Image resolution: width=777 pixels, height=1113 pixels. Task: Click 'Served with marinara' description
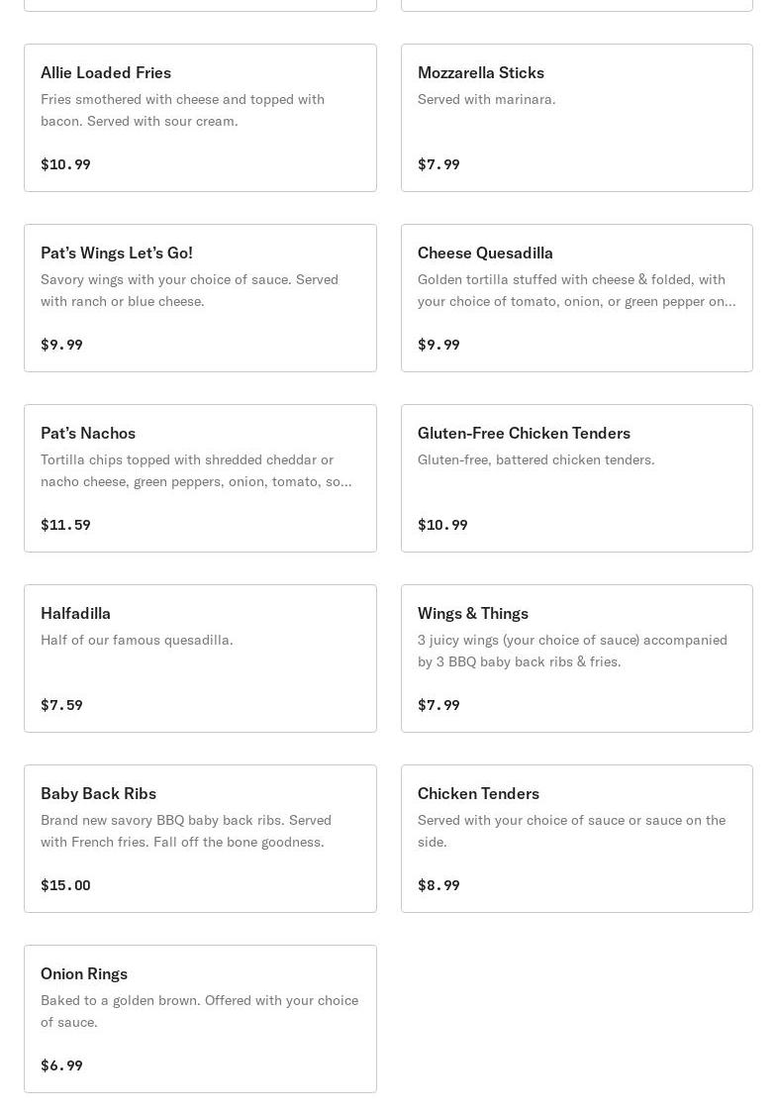tap(486, 99)
